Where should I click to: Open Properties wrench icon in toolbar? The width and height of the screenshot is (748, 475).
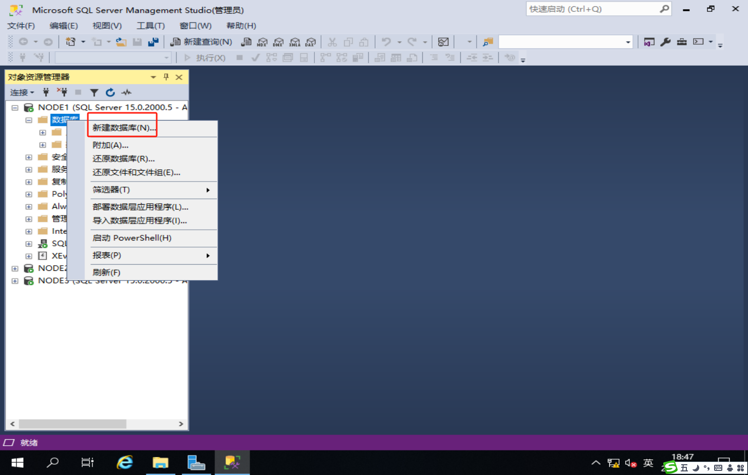tap(666, 42)
